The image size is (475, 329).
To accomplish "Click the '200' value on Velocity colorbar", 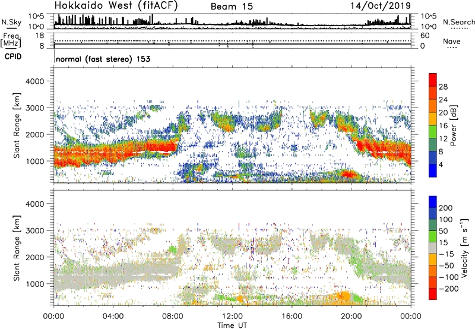I will click(x=446, y=208).
